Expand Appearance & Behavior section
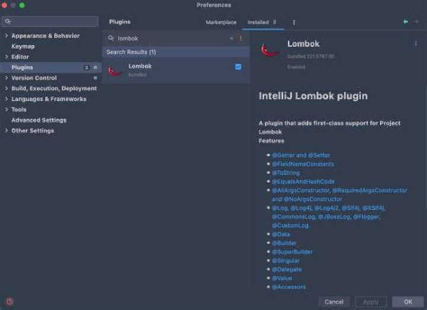Image resolution: width=427 pixels, height=310 pixels. [7, 36]
